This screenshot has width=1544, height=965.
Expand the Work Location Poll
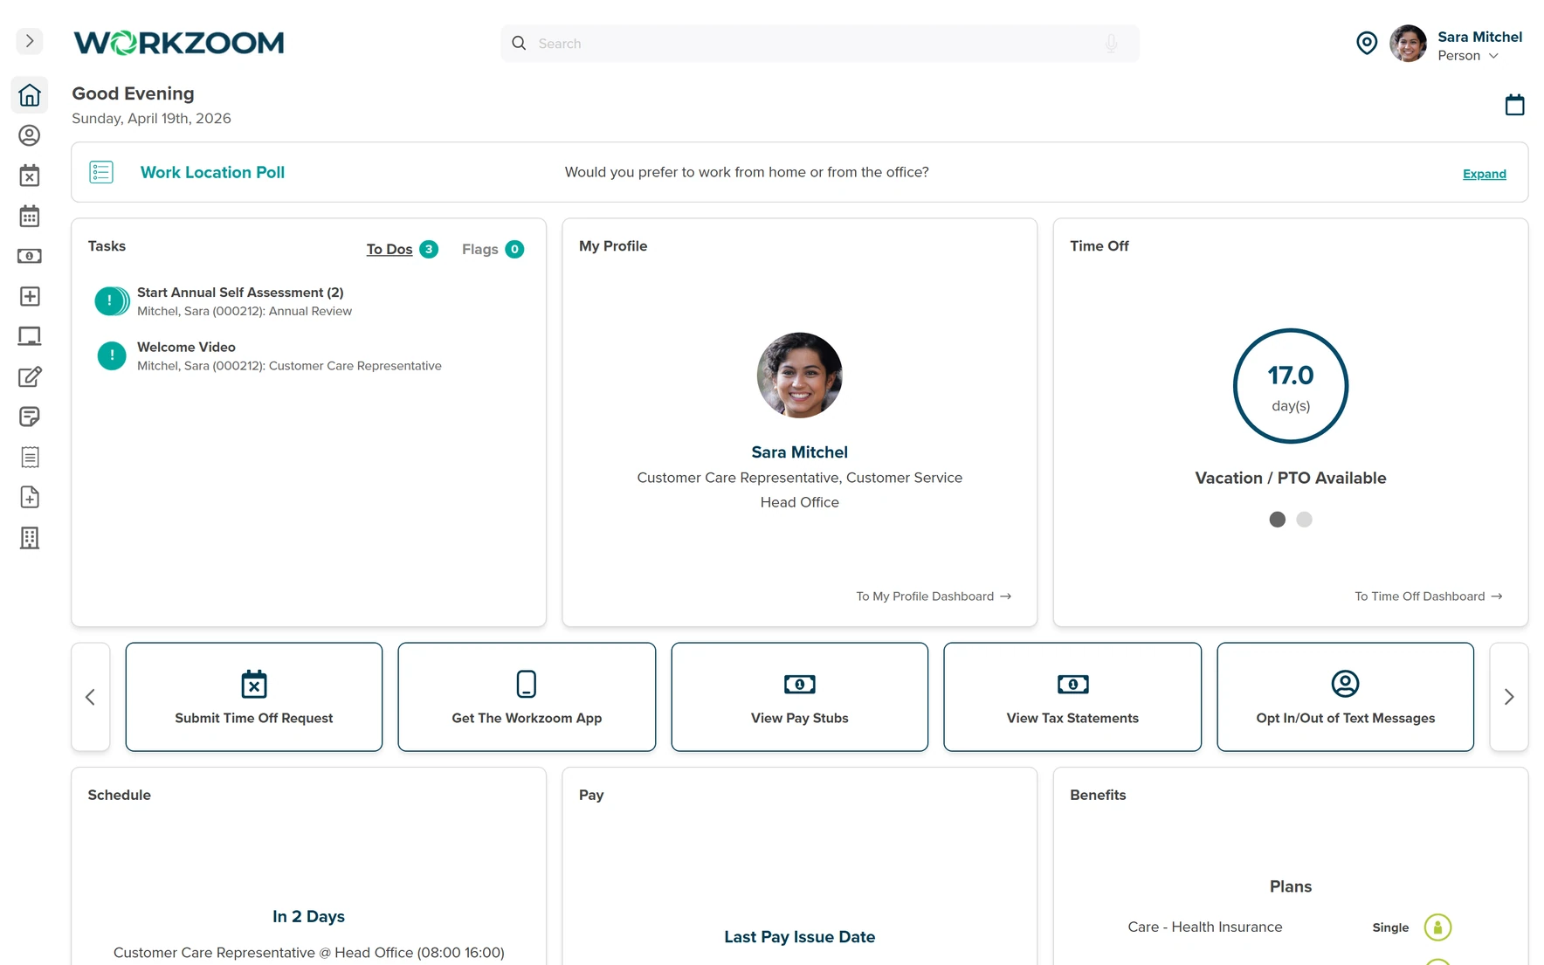(1484, 174)
